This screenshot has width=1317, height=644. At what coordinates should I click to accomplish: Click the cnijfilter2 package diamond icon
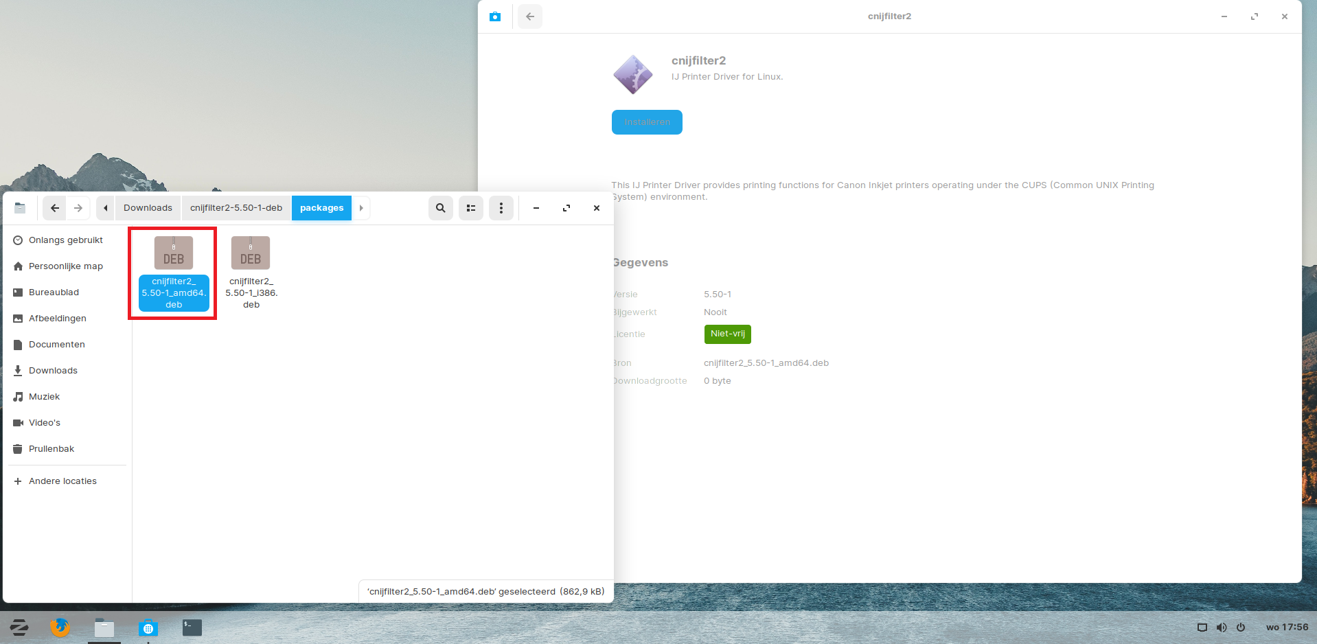coord(632,75)
